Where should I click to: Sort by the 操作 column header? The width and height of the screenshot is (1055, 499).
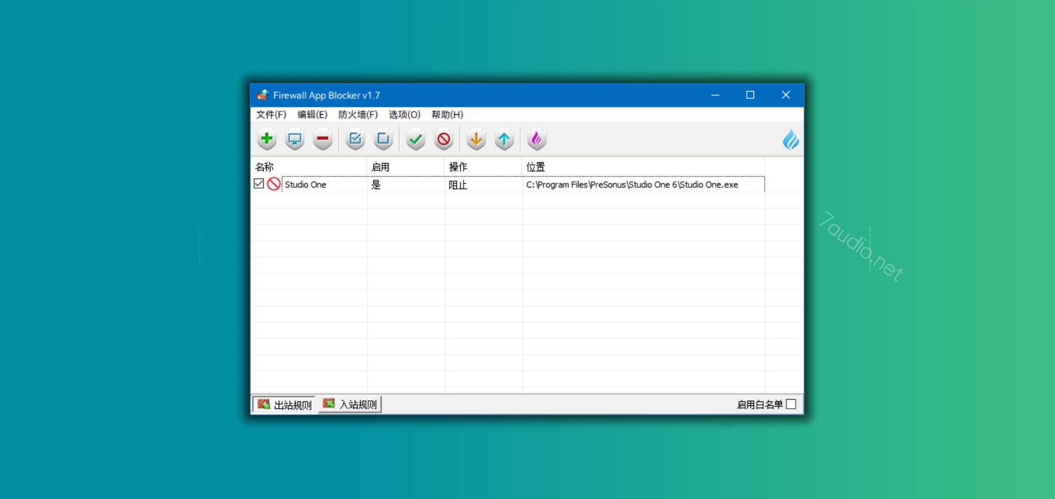tap(483, 167)
